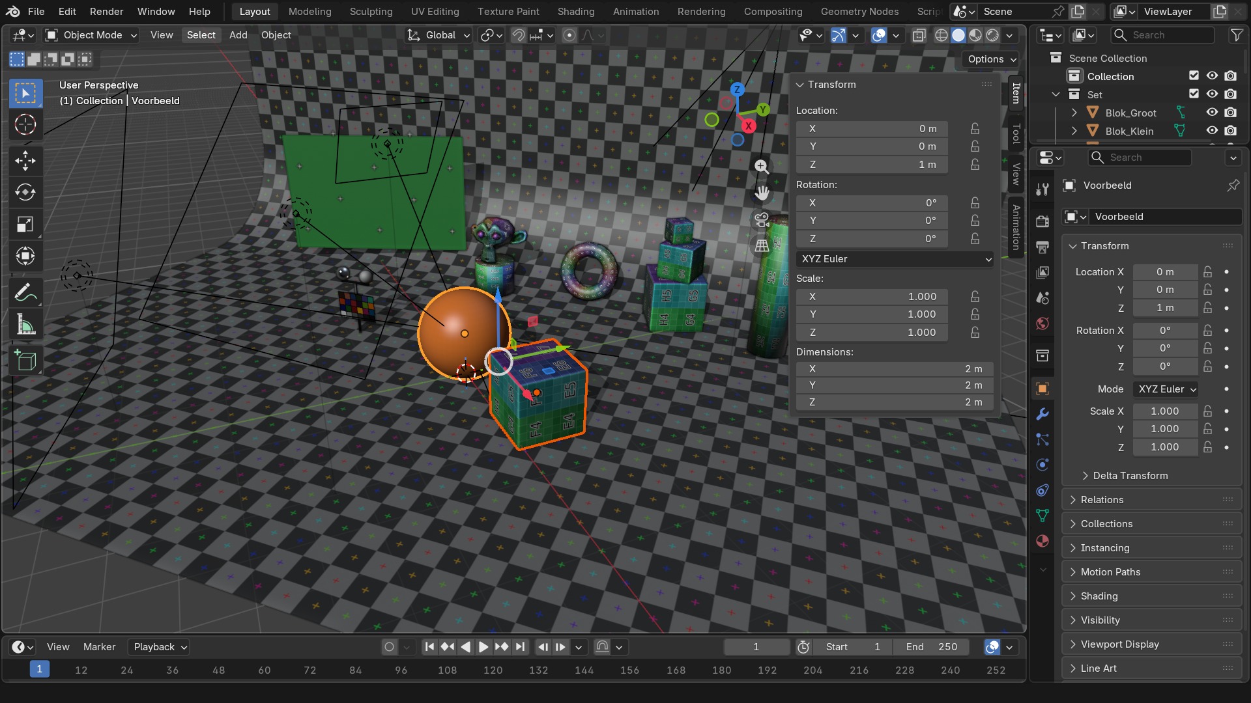
Task: Open the Global orientation dropdown
Action: [x=438, y=35]
